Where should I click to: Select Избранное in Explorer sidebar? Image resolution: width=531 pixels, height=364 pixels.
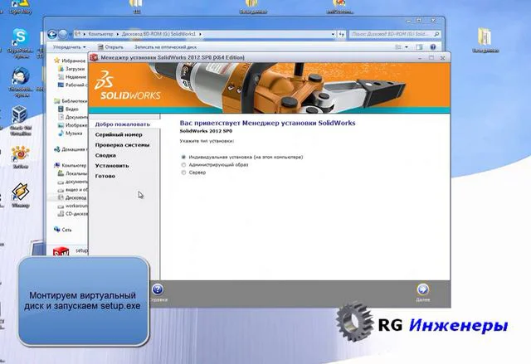[x=74, y=61]
